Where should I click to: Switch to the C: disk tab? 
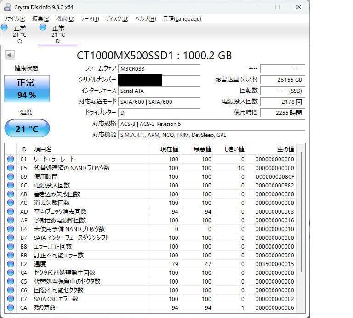(x=20, y=34)
